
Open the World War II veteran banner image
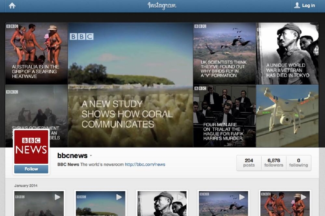288,53
